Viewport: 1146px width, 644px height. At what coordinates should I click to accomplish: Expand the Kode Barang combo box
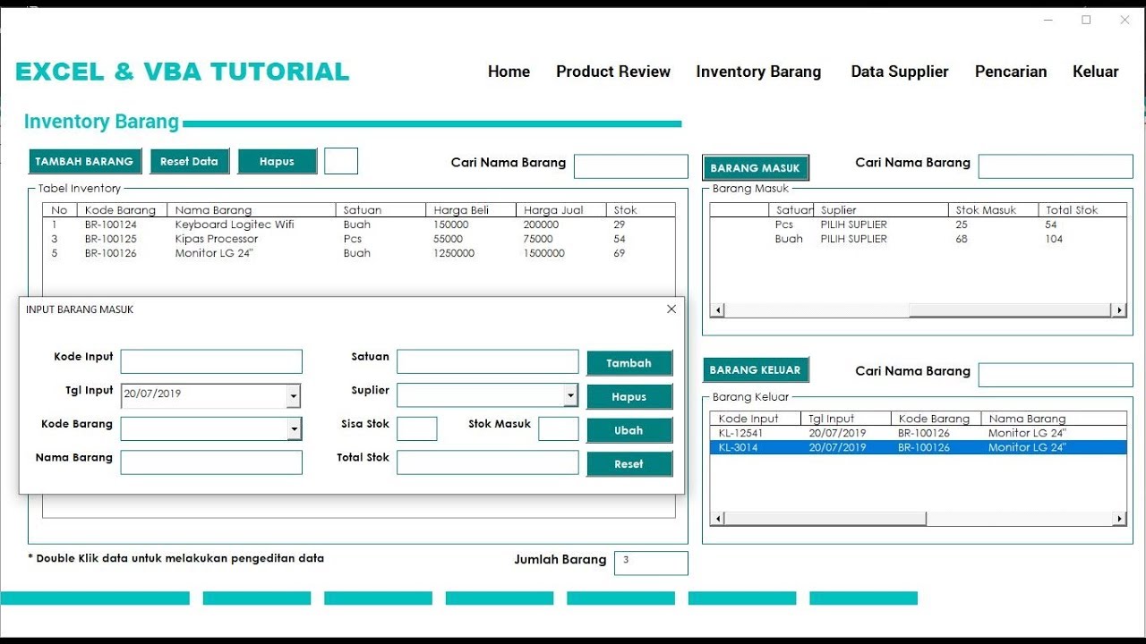tap(294, 430)
